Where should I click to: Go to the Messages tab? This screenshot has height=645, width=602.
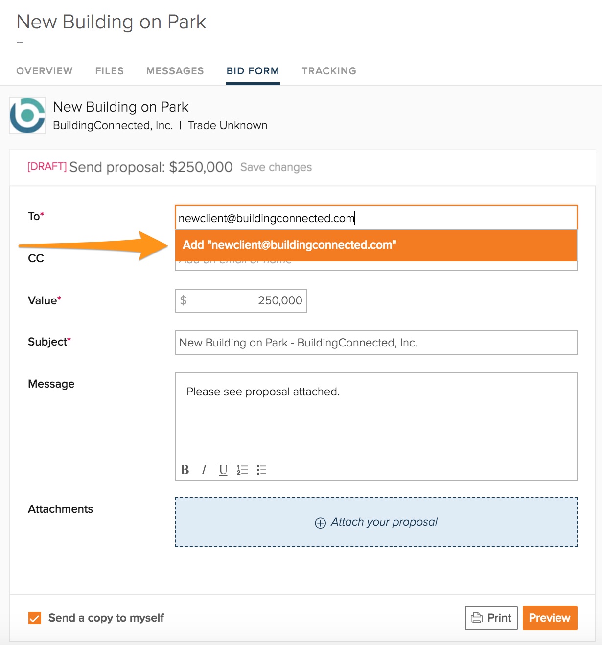[175, 71]
